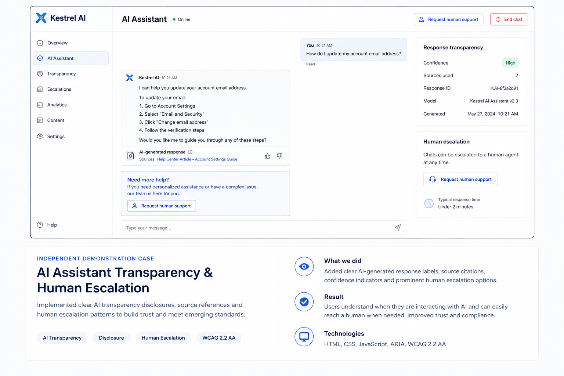This screenshot has width=564, height=376.
Task: Click Response ID value KAI-8f3a2d91
Action: coord(505,88)
